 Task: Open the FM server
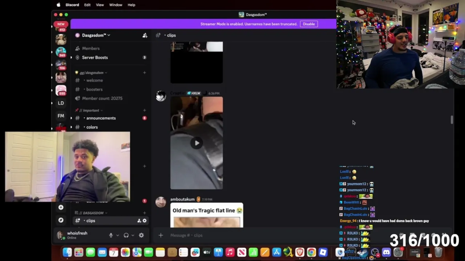click(61, 116)
